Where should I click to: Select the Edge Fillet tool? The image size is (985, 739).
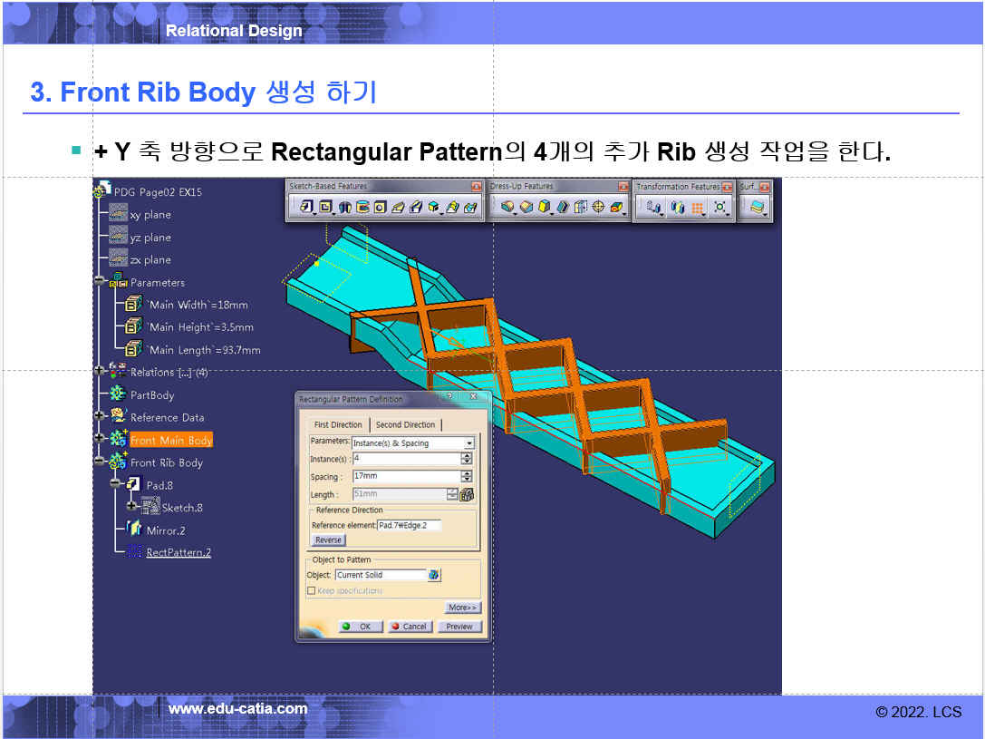click(x=507, y=208)
